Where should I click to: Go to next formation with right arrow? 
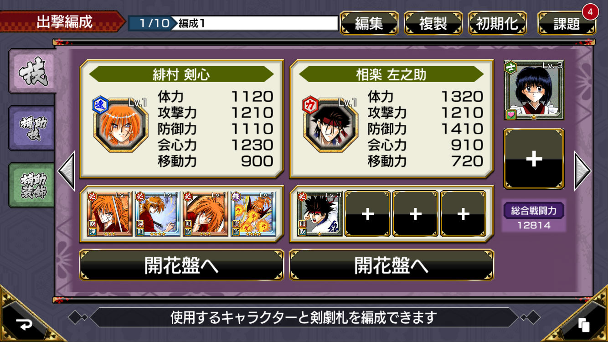[x=582, y=171]
